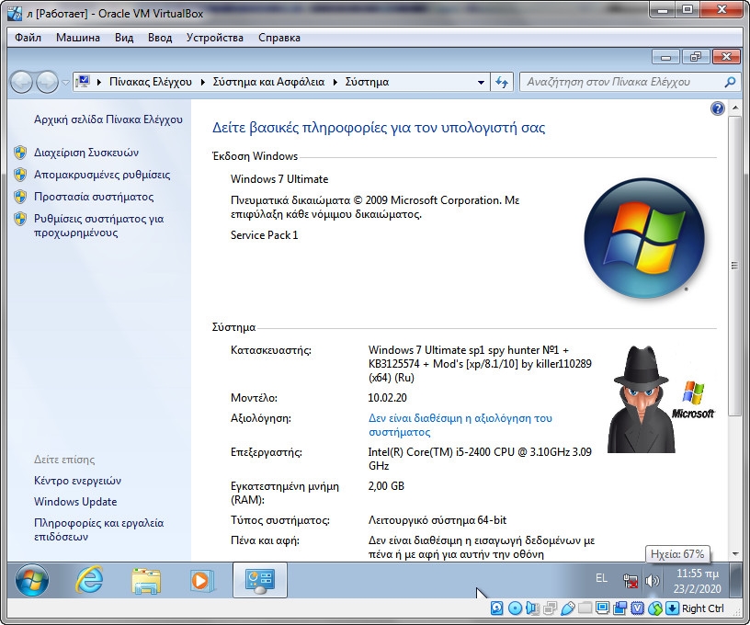Open the Устройства menu
The height and width of the screenshot is (625, 750).
coord(214,38)
